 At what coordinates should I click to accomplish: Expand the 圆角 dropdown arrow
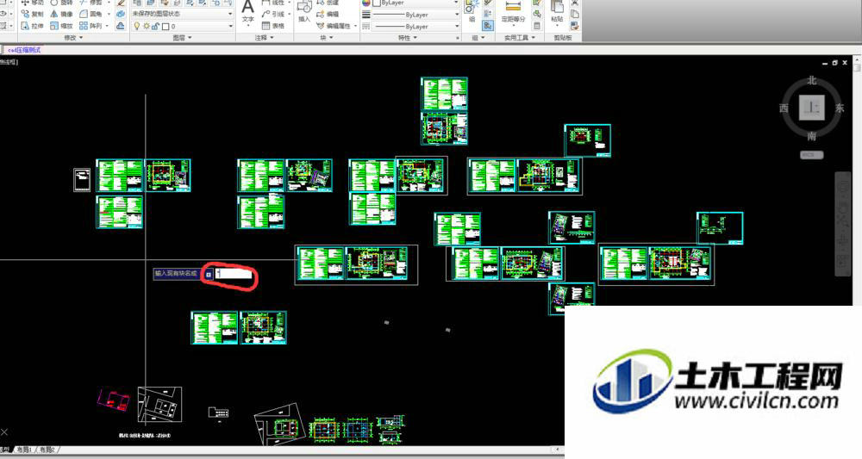coord(109,14)
